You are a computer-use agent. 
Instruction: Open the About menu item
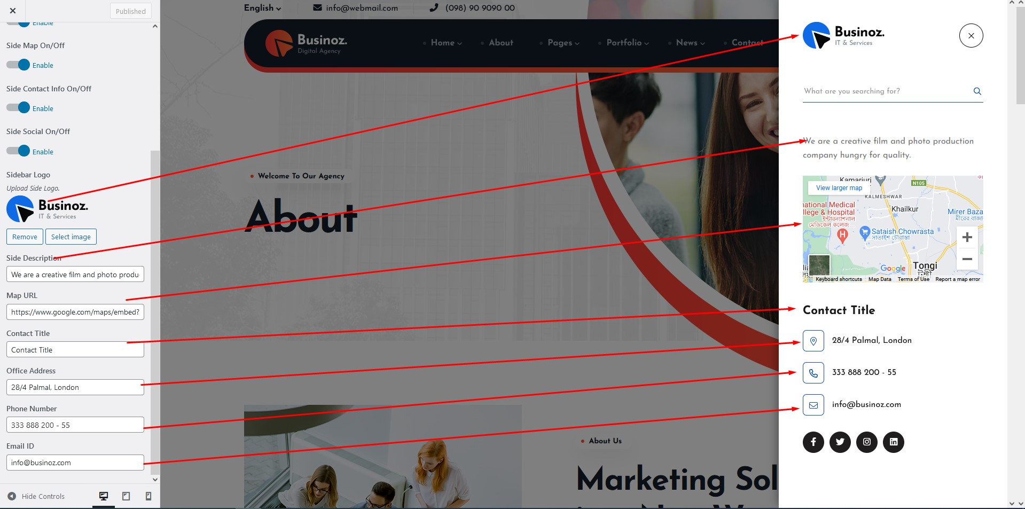[500, 43]
